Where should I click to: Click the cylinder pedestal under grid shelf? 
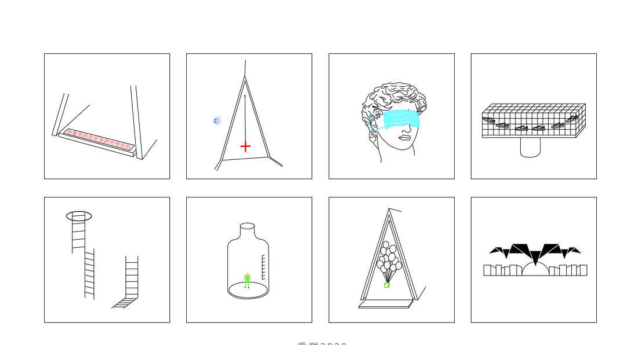tap(530, 148)
